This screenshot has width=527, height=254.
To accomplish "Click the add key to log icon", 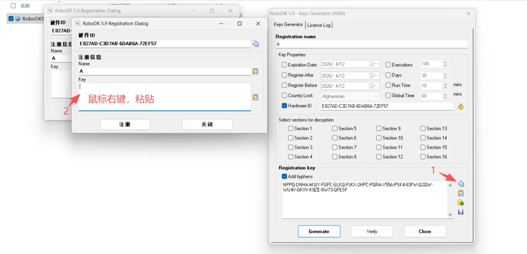I will pos(461,203).
